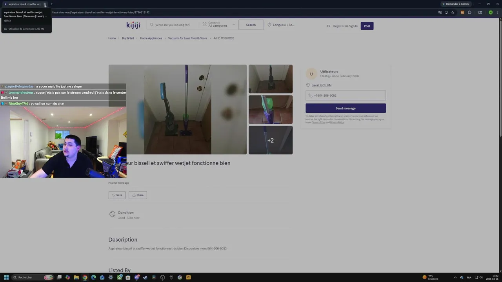Open the green Swiffer thumbnail
This screenshot has height=282, width=502.
(271, 109)
